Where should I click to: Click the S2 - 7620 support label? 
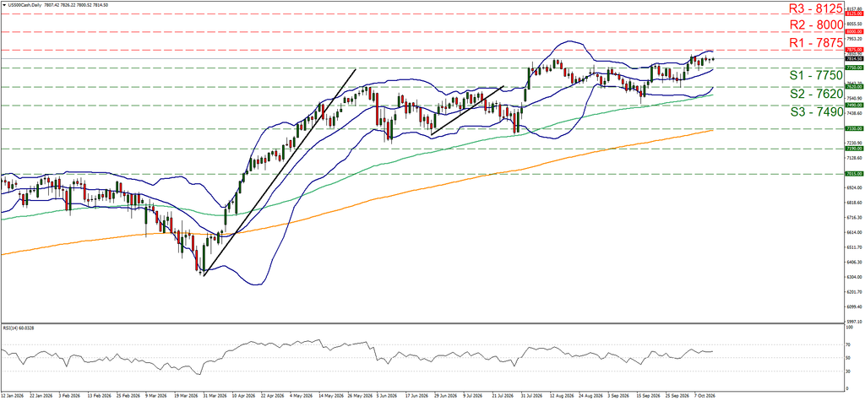coord(815,94)
